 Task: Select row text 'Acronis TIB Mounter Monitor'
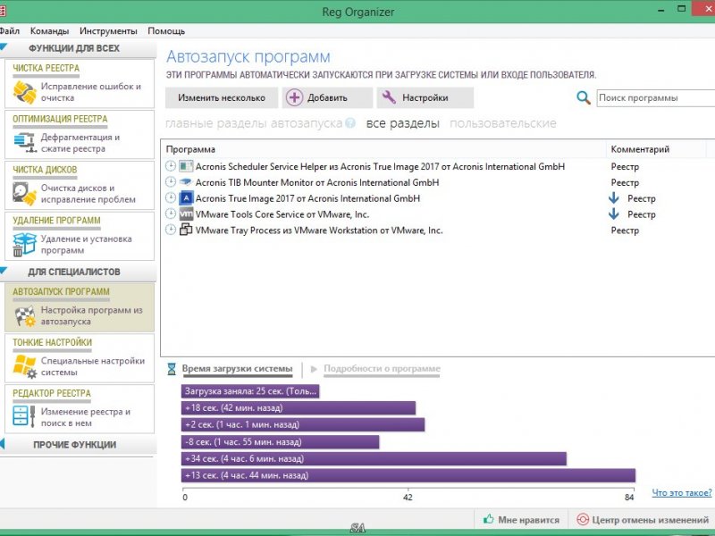(255, 182)
